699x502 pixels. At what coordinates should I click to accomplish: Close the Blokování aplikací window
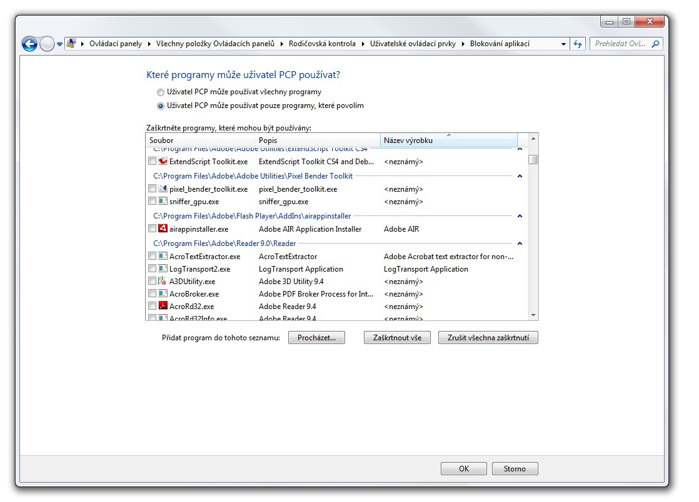[x=650, y=21]
